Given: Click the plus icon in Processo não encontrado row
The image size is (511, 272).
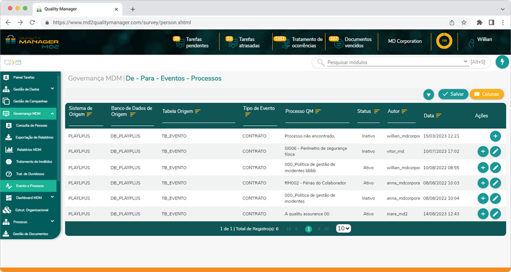Looking at the screenshot, I should pos(495,136).
